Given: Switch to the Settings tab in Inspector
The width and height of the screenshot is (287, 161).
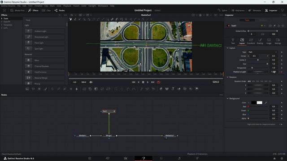Looking at the screenshot, I should (278, 41).
